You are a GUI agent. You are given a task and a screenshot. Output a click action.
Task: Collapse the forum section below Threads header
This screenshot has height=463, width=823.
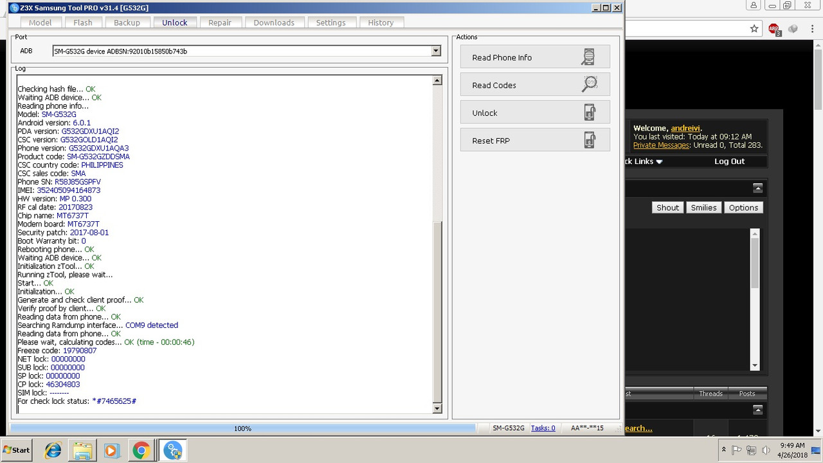point(758,410)
